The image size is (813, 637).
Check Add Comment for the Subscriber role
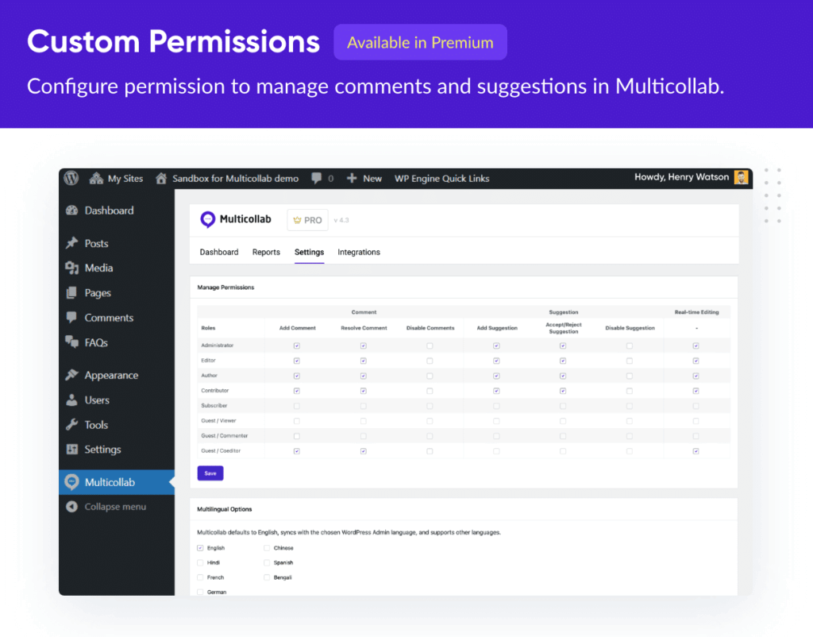(x=296, y=405)
